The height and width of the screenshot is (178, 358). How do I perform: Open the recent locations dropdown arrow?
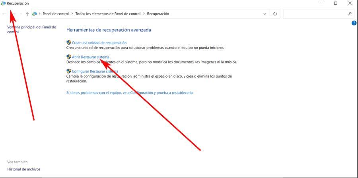click(20, 14)
